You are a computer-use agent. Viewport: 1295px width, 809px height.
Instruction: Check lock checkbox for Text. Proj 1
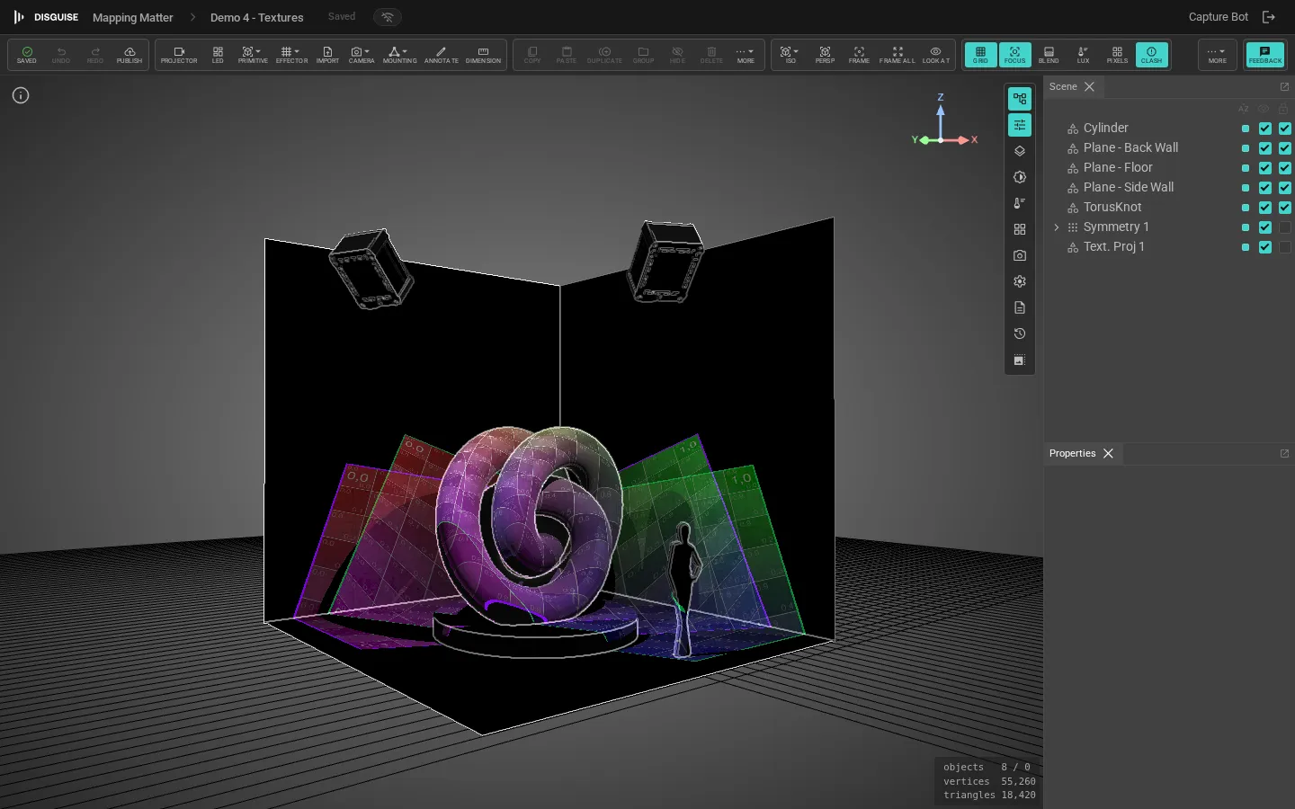(1285, 247)
